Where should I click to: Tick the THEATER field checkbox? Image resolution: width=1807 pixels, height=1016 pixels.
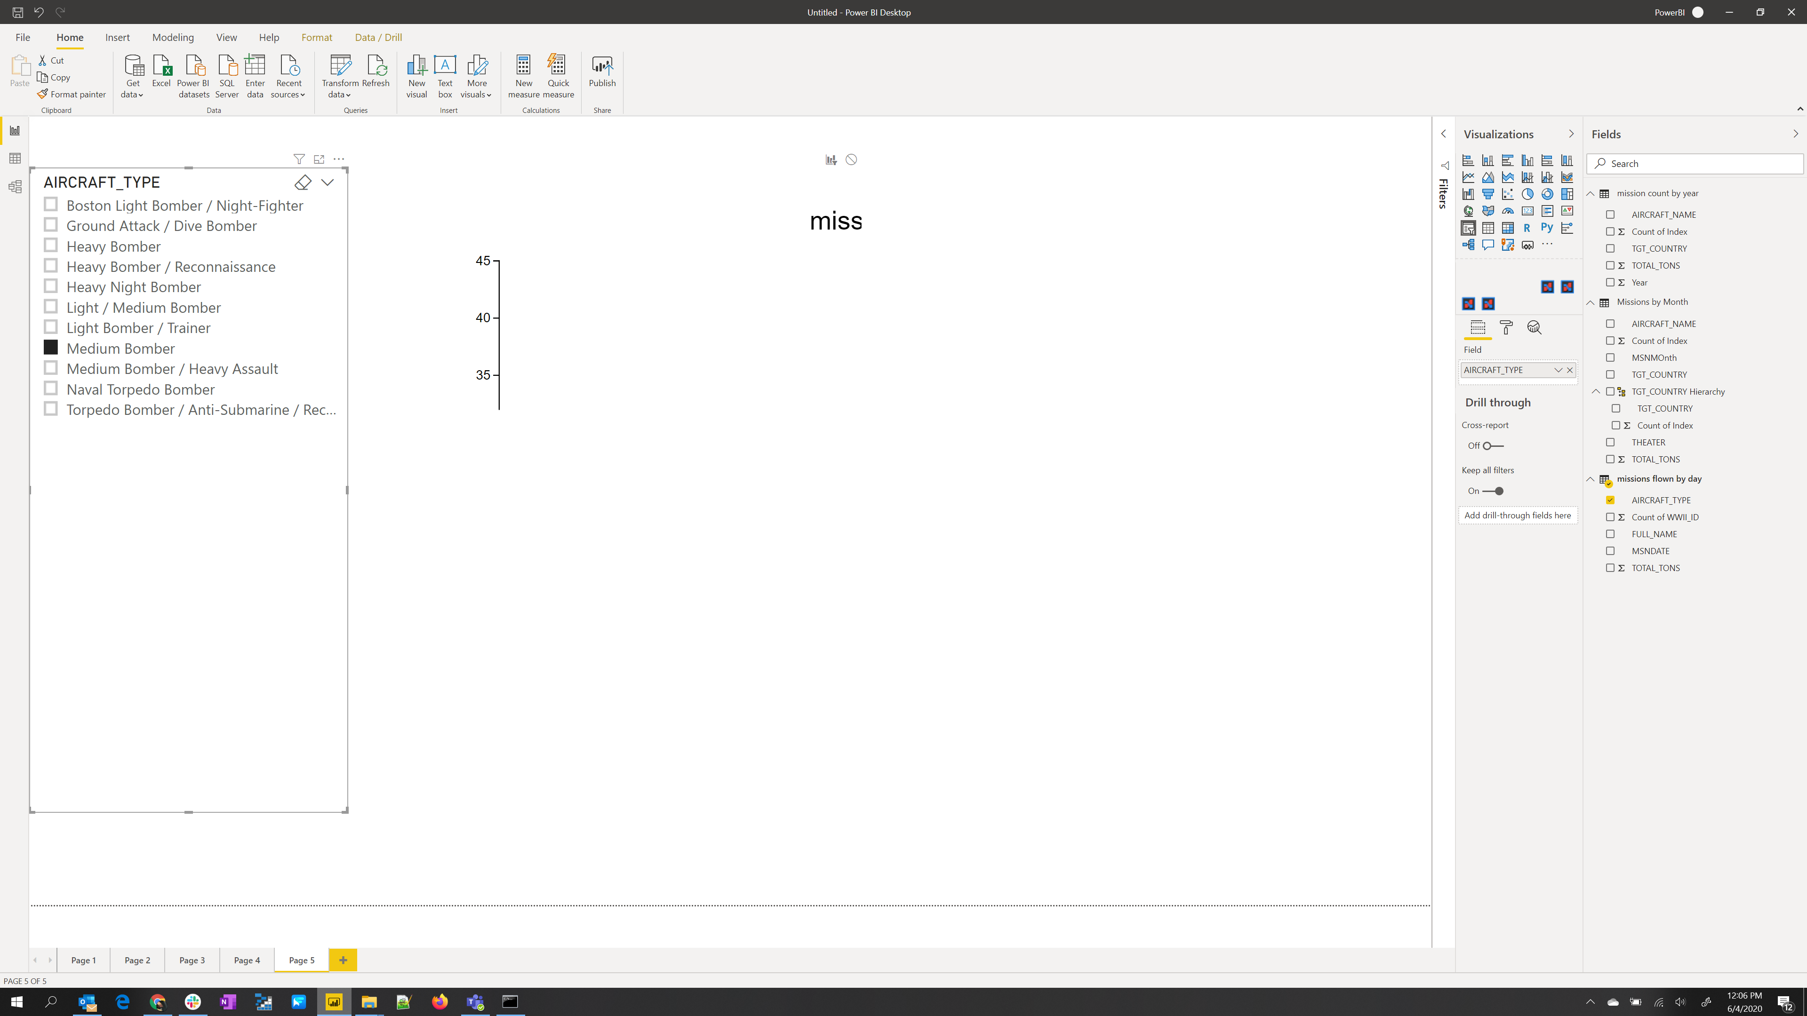(1610, 443)
